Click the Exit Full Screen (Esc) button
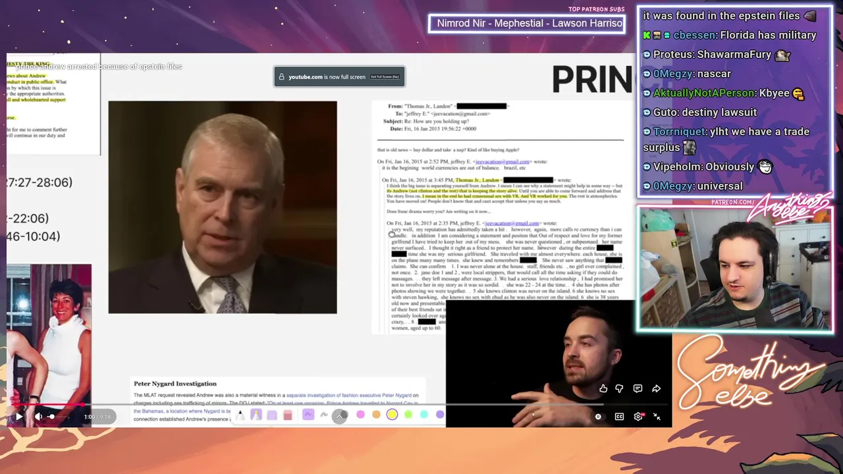843x474 pixels. 385,77
